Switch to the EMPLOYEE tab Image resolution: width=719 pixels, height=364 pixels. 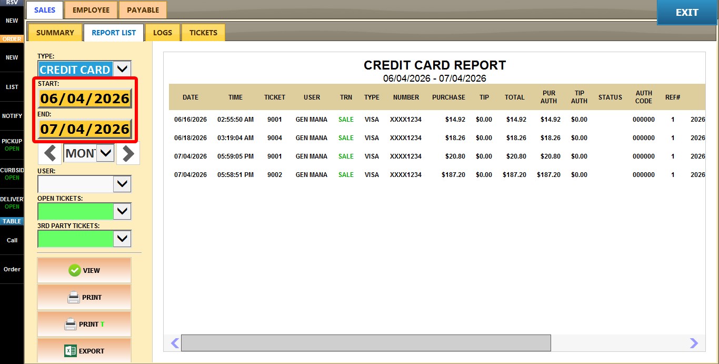[91, 10]
